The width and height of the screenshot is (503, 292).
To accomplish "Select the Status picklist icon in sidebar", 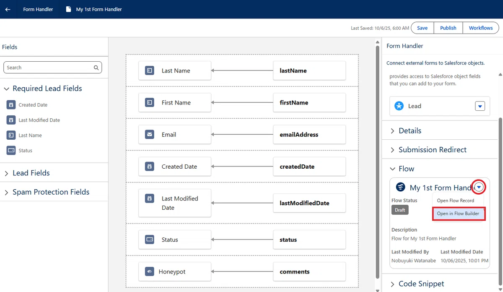I will (x=11, y=150).
